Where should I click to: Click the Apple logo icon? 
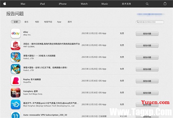(x=5, y=4)
